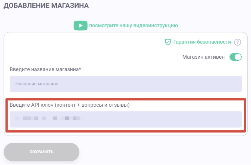Click the word "видеоинструкцию" in the green link

(x=156, y=26)
